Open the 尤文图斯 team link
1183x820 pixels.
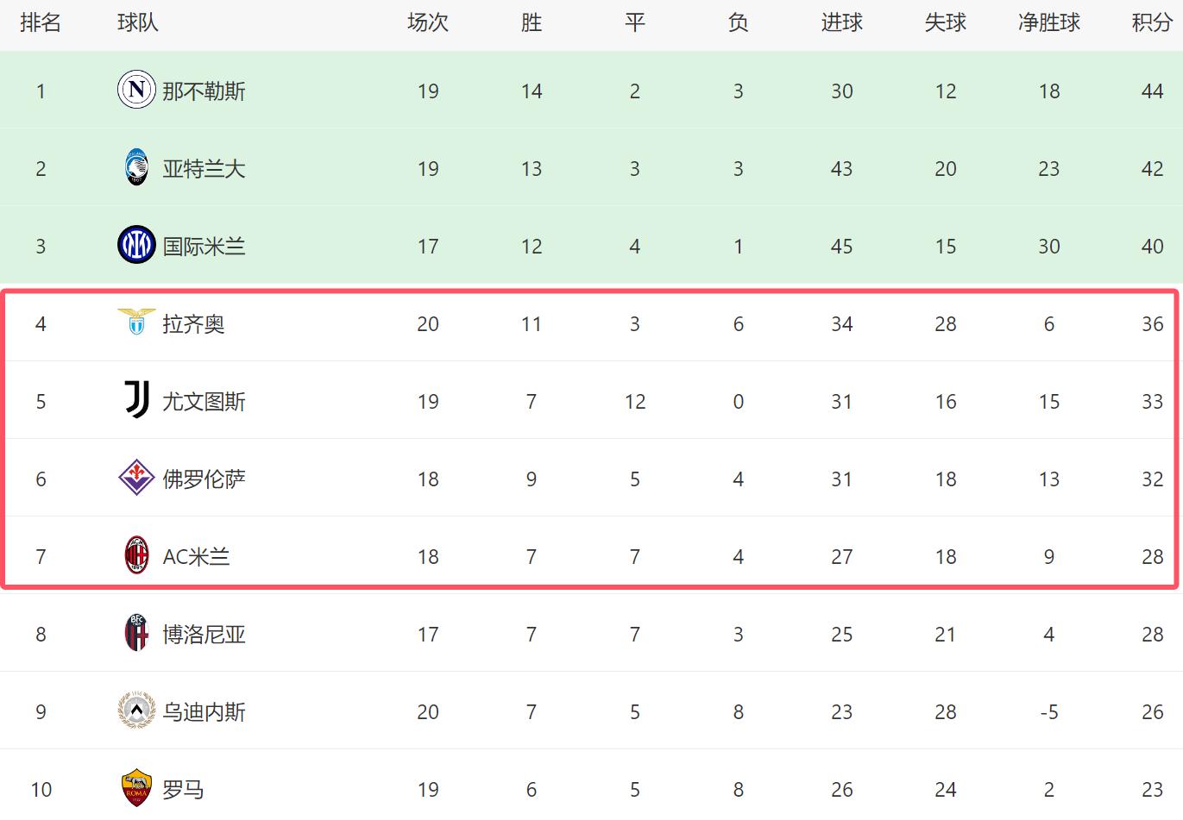click(205, 402)
